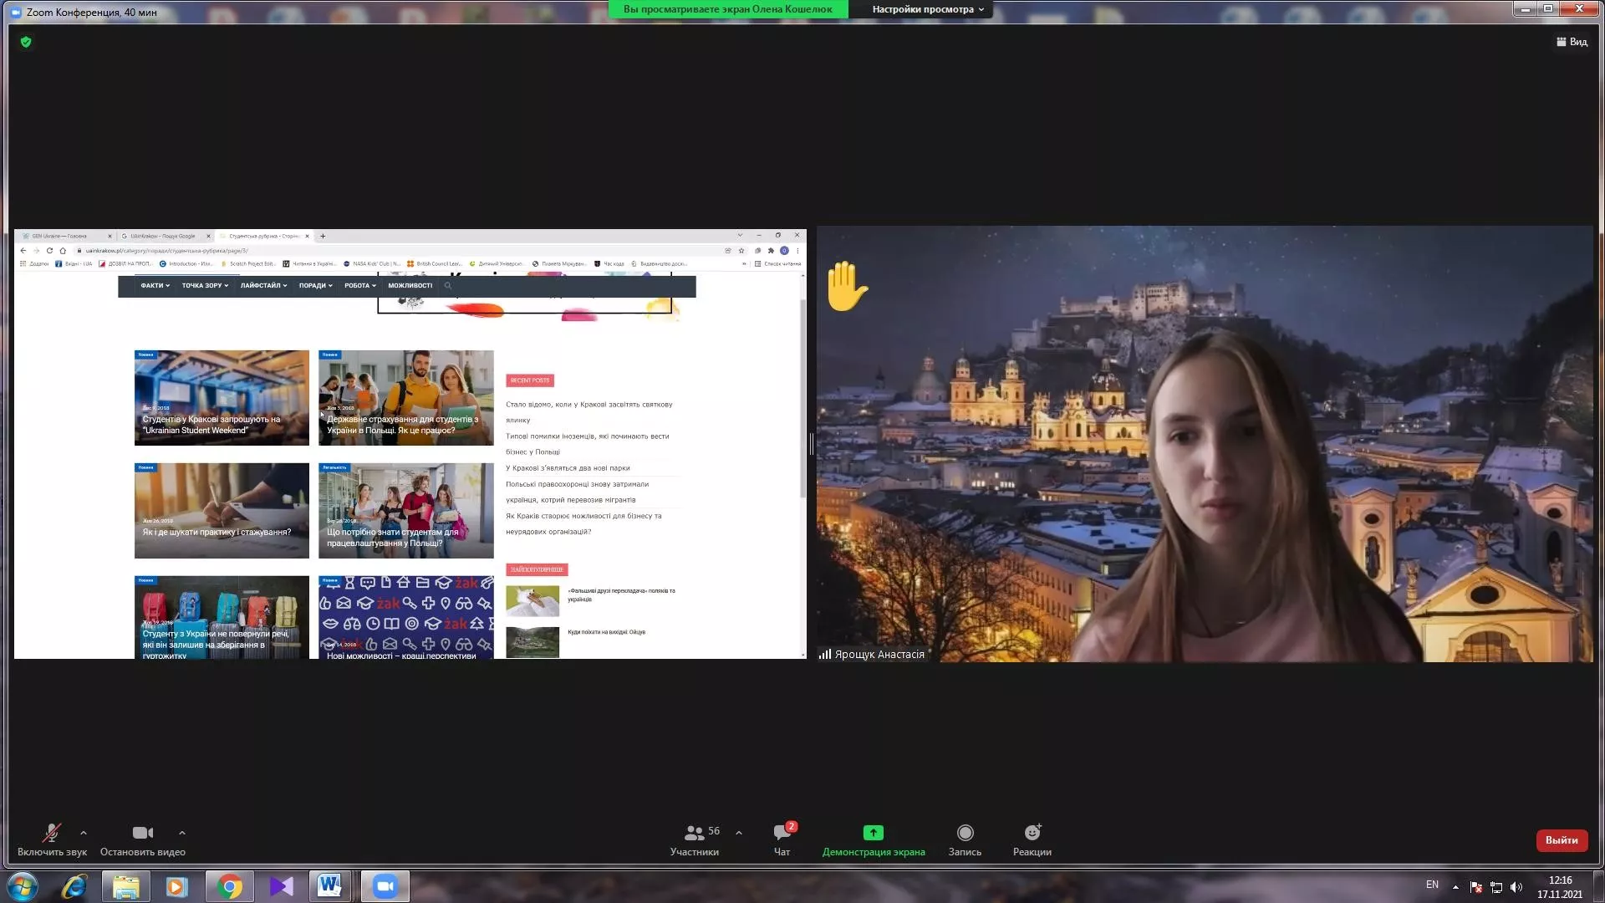This screenshot has height=903, width=1605.
Task: Stop the video camera
Action: [x=143, y=833]
